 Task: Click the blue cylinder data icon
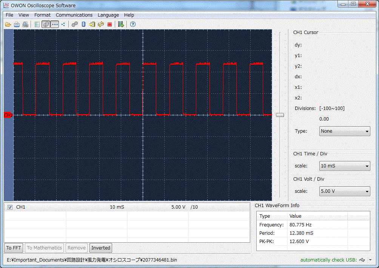(83, 25)
